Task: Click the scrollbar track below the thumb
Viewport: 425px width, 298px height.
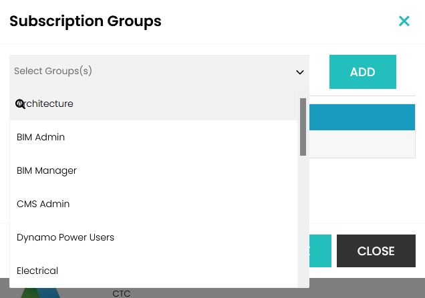Action: click(x=303, y=220)
